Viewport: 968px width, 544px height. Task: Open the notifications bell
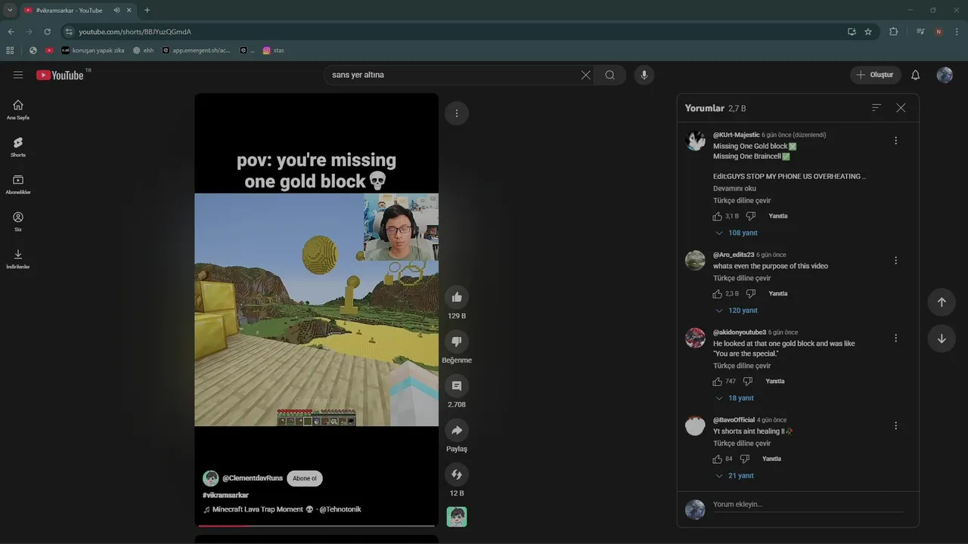point(915,75)
